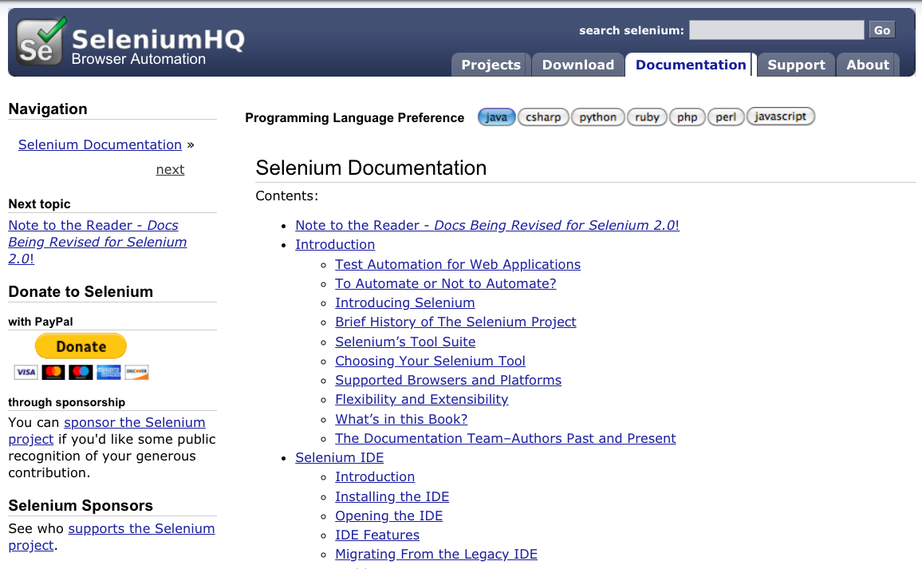
Task: Follow the Installing the IDE link
Action: tap(392, 496)
